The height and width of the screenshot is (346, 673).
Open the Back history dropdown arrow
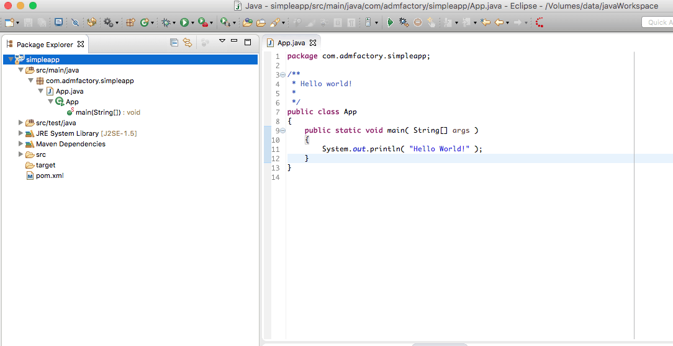(507, 23)
